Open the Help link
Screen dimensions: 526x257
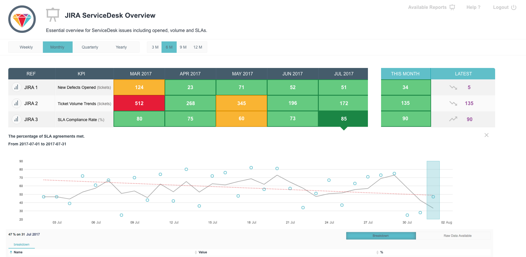click(473, 7)
